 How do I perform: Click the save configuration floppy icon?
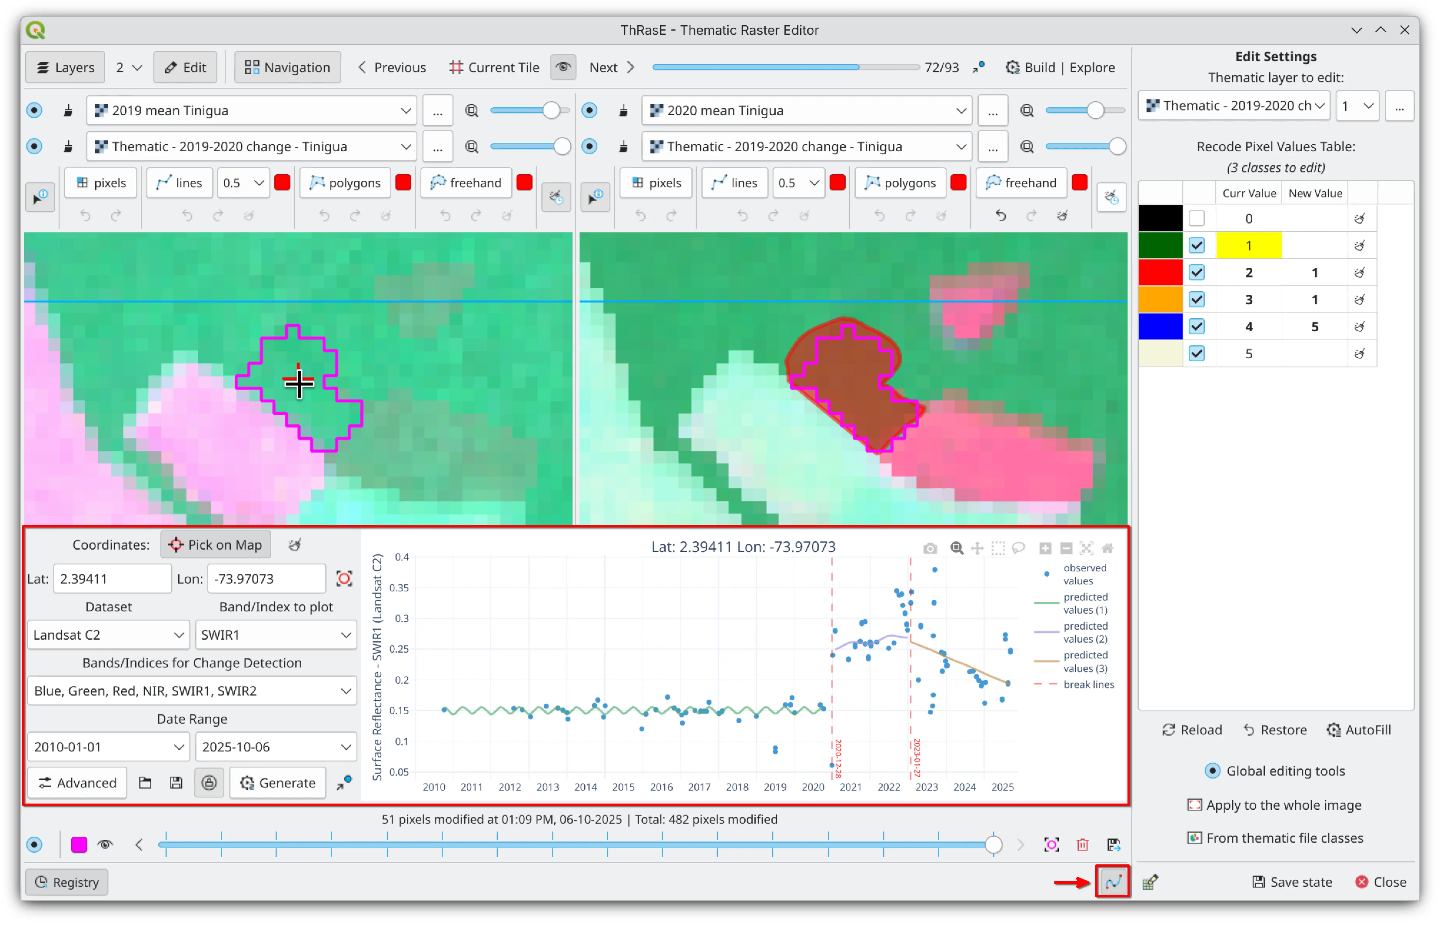click(176, 783)
